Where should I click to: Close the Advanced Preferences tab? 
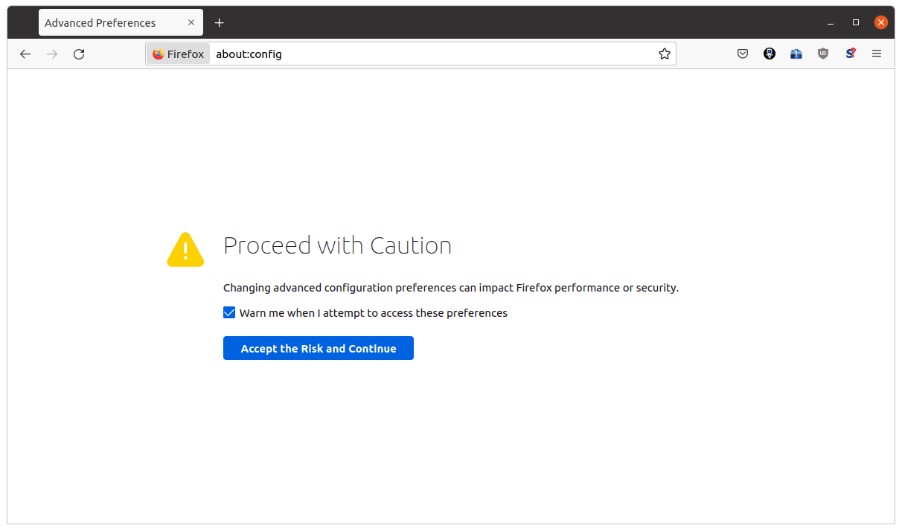pyautogui.click(x=191, y=22)
